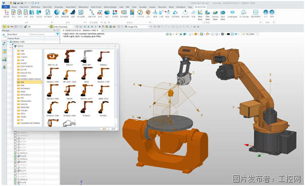Viewport: 305px width, 186px height.
Task: Open the File menu
Action: pyautogui.click(x=6, y=7)
